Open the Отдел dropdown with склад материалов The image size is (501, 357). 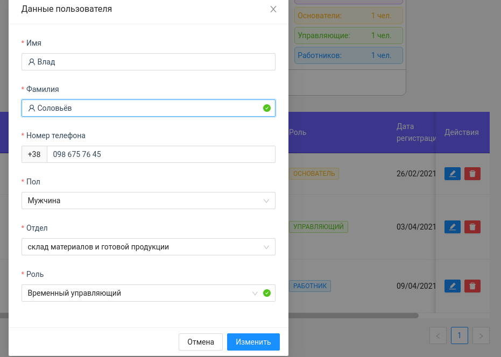(x=149, y=247)
